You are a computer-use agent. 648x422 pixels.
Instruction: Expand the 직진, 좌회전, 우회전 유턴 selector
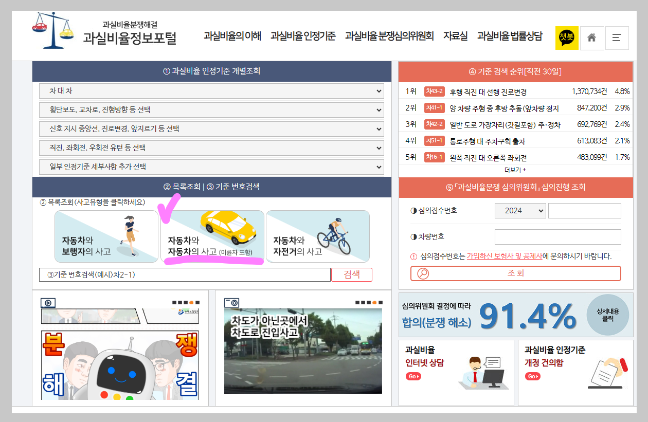click(211, 148)
